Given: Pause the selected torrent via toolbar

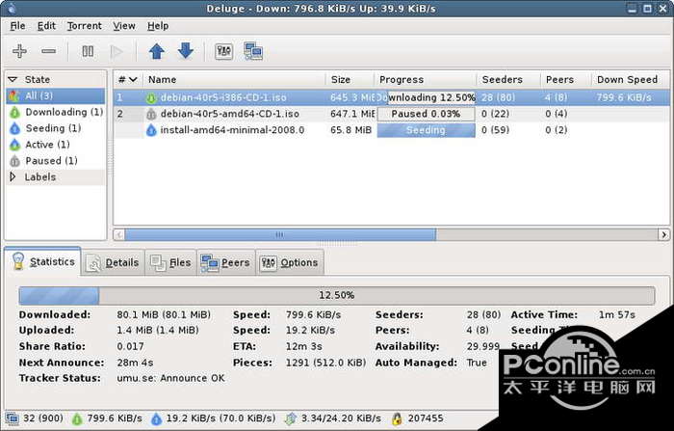Looking at the screenshot, I should pyautogui.click(x=88, y=51).
